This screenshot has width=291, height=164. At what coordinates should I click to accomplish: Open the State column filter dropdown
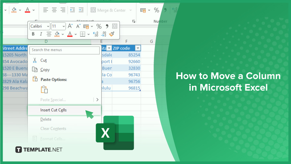[109, 48]
